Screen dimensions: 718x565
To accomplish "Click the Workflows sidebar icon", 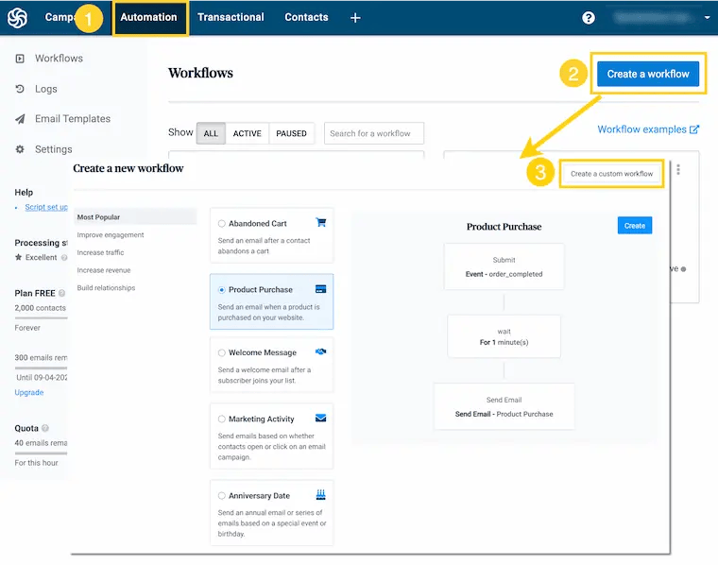I will (20, 59).
